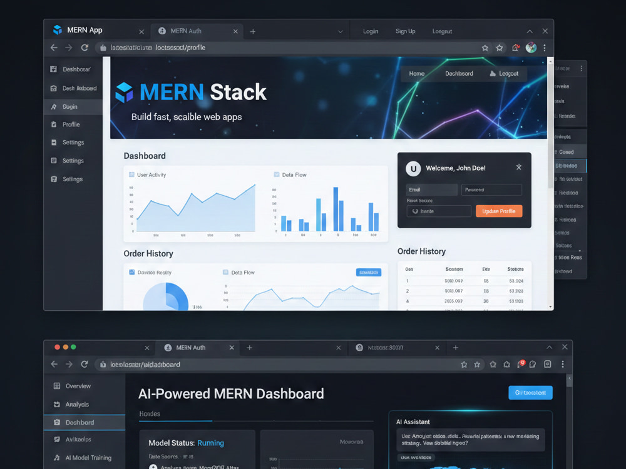Open tab list chevron in top window
626x469 pixels.
pyautogui.click(x=340, y=31)
